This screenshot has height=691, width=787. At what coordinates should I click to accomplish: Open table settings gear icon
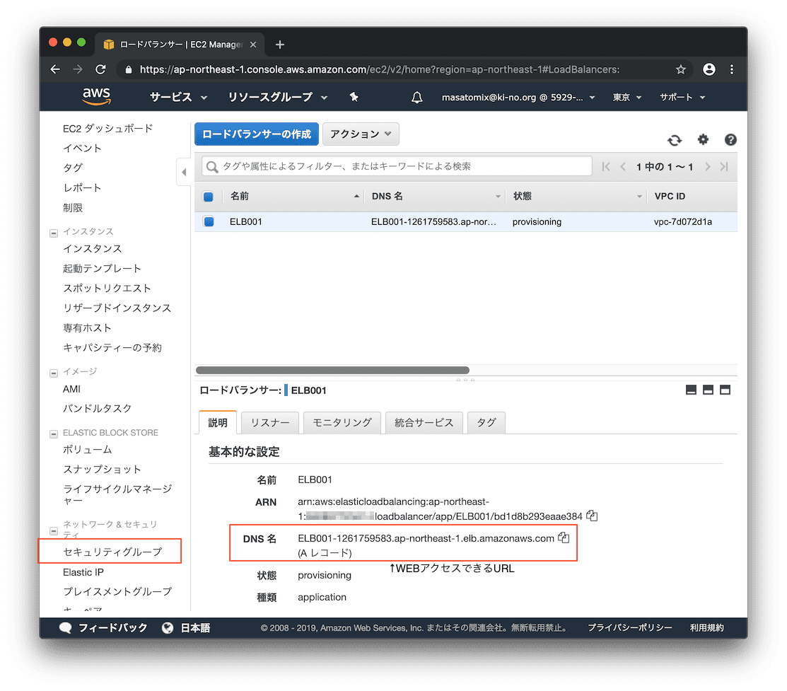703,139
